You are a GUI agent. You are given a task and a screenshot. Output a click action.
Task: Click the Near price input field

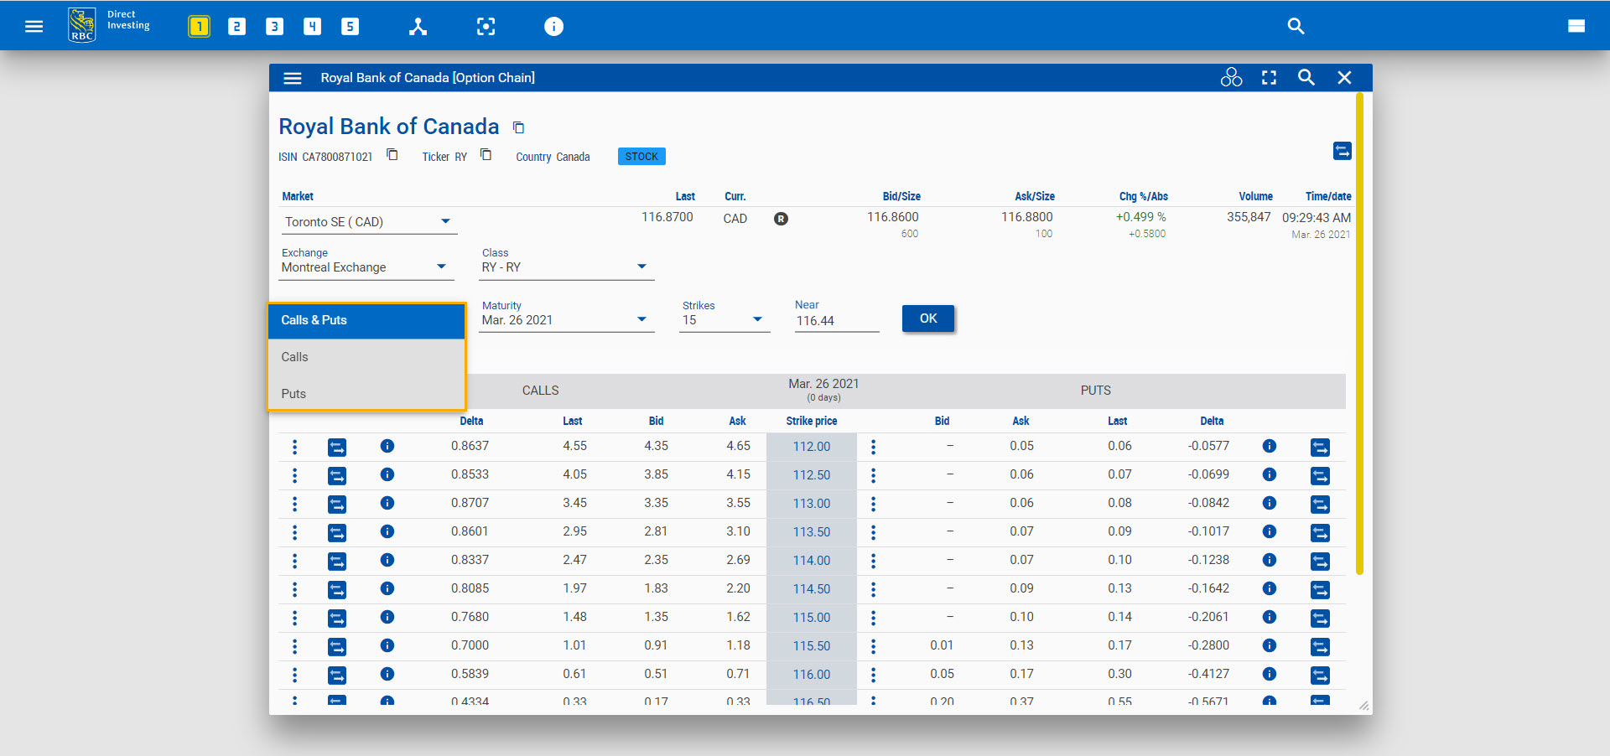tap(837, 321)
